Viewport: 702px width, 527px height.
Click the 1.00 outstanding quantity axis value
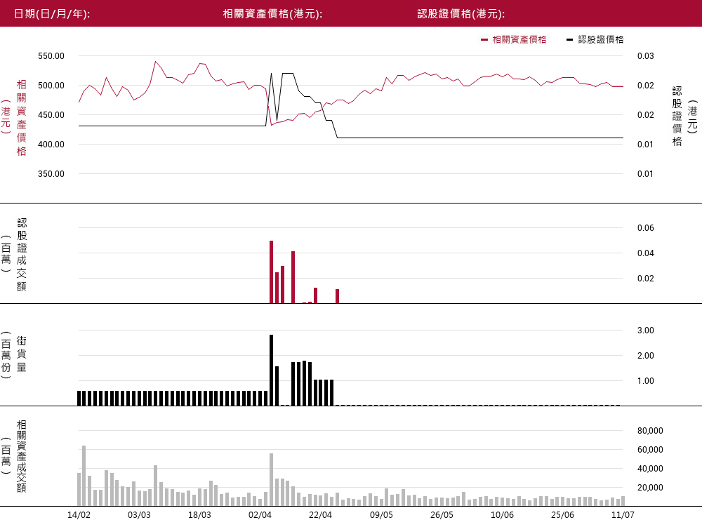point(646,381)
